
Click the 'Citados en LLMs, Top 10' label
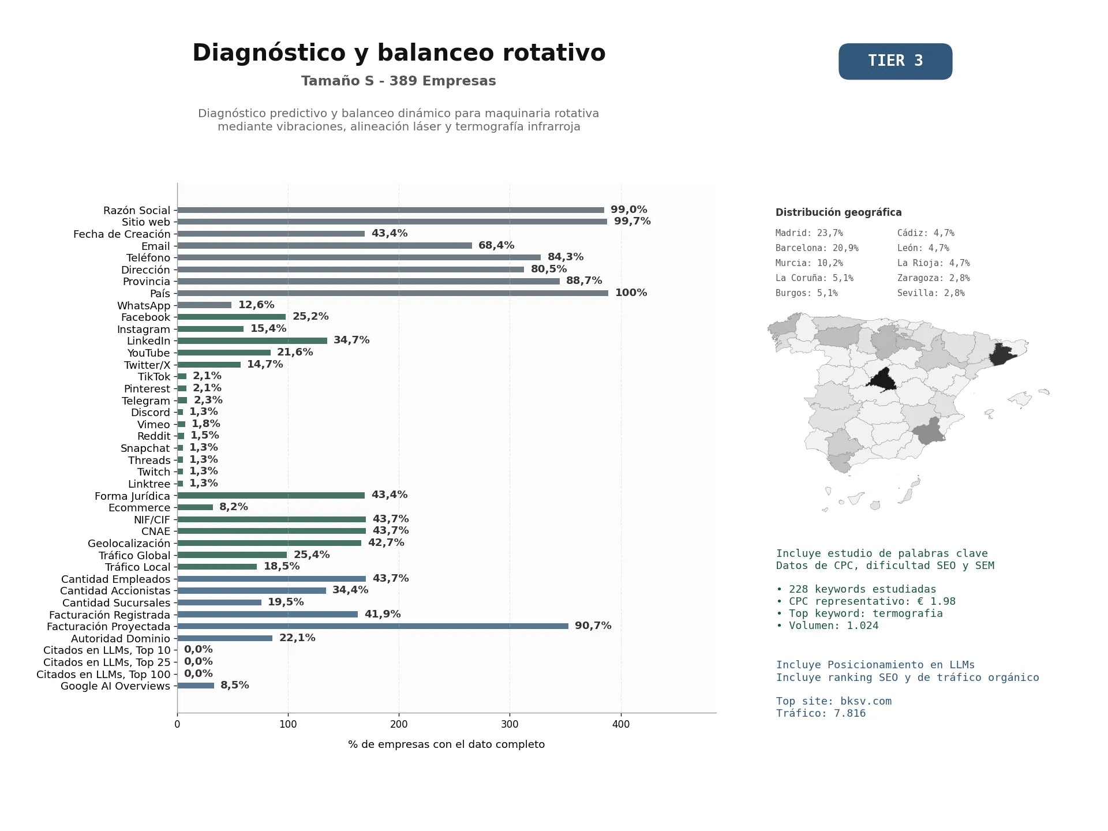point(107,650)
